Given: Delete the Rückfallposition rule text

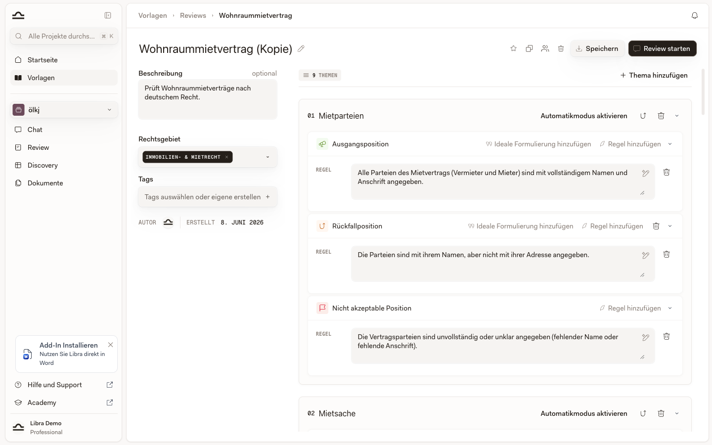Looking at the screenshot, I should click(x=667, y=254).
